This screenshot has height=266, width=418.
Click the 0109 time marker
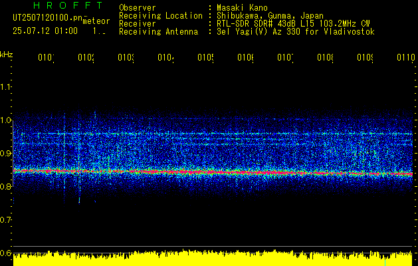pos(365,57)
